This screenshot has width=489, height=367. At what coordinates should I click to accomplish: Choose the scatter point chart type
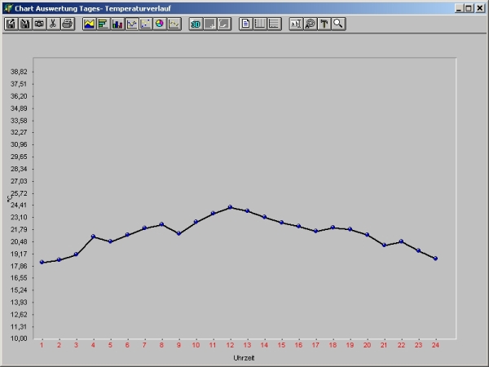146,24
